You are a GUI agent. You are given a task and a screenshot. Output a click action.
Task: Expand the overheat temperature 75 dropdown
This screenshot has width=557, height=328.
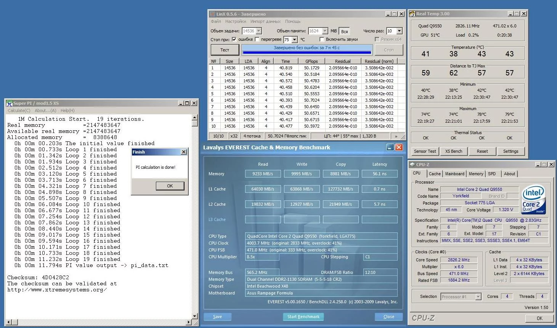tap(294, 40)
